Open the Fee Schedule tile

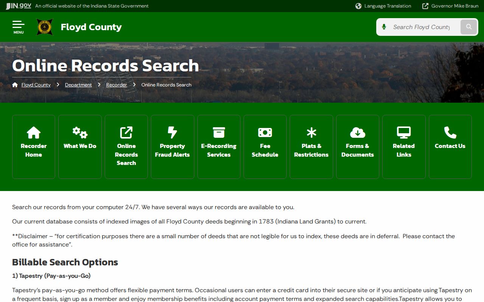coord(265,147)
